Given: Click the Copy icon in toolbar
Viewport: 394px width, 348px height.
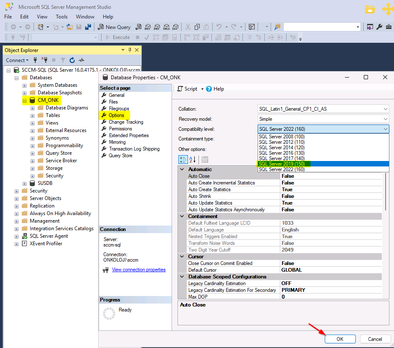Looking at the screenshot, I should 197,27.
